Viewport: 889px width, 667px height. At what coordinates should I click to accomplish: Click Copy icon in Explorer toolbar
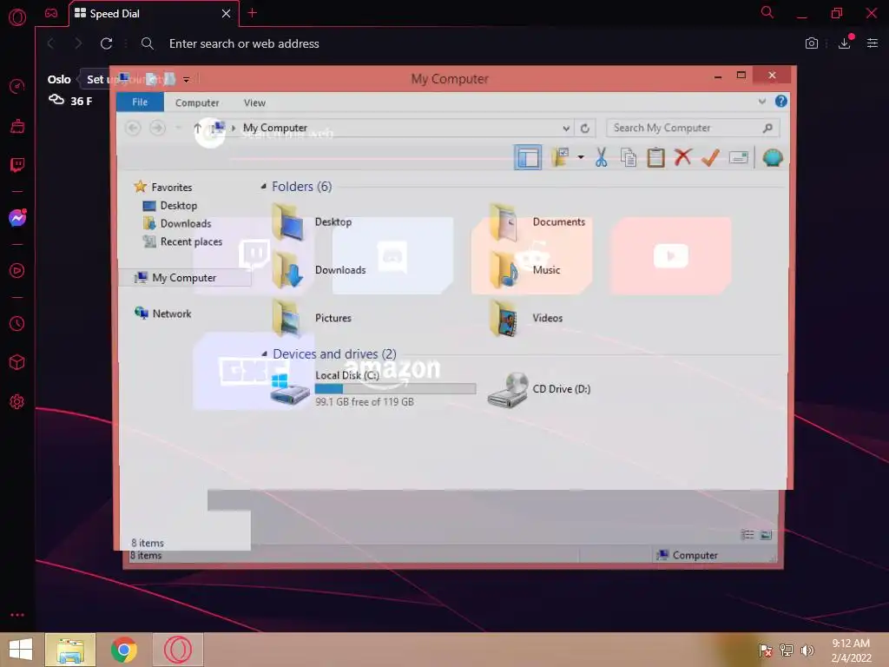click(x=629, y=157)
